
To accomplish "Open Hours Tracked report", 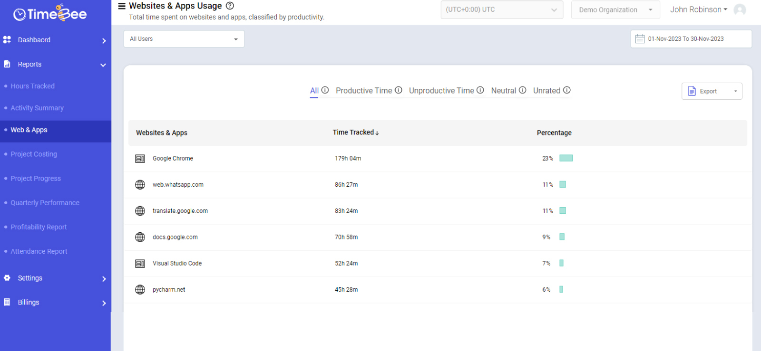I will (33, 86).
